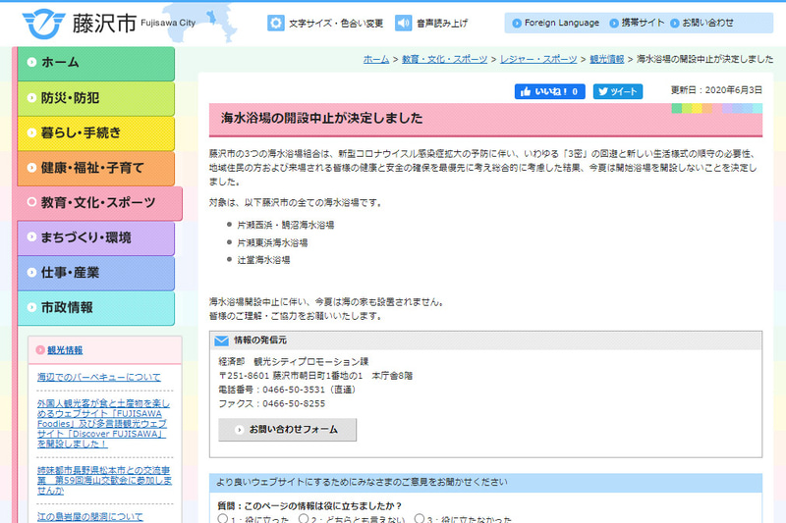The width and height of the screenshot is (786, 523).
Task: Click phone number 0466-50-3531
Action: (294, 390)
